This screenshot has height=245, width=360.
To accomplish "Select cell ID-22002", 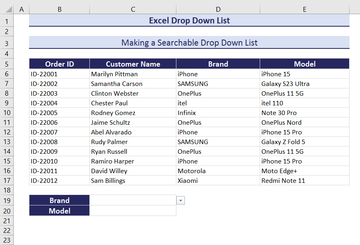I will (60, 84).
